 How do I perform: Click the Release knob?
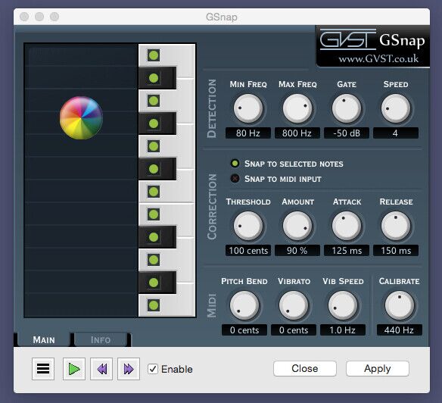(396, 226)
